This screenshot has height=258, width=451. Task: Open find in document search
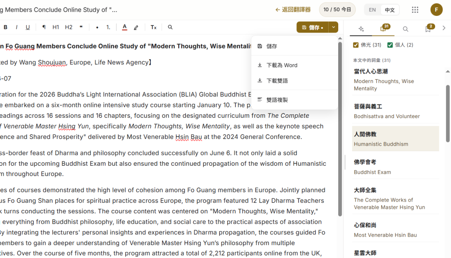pos(170,27)
